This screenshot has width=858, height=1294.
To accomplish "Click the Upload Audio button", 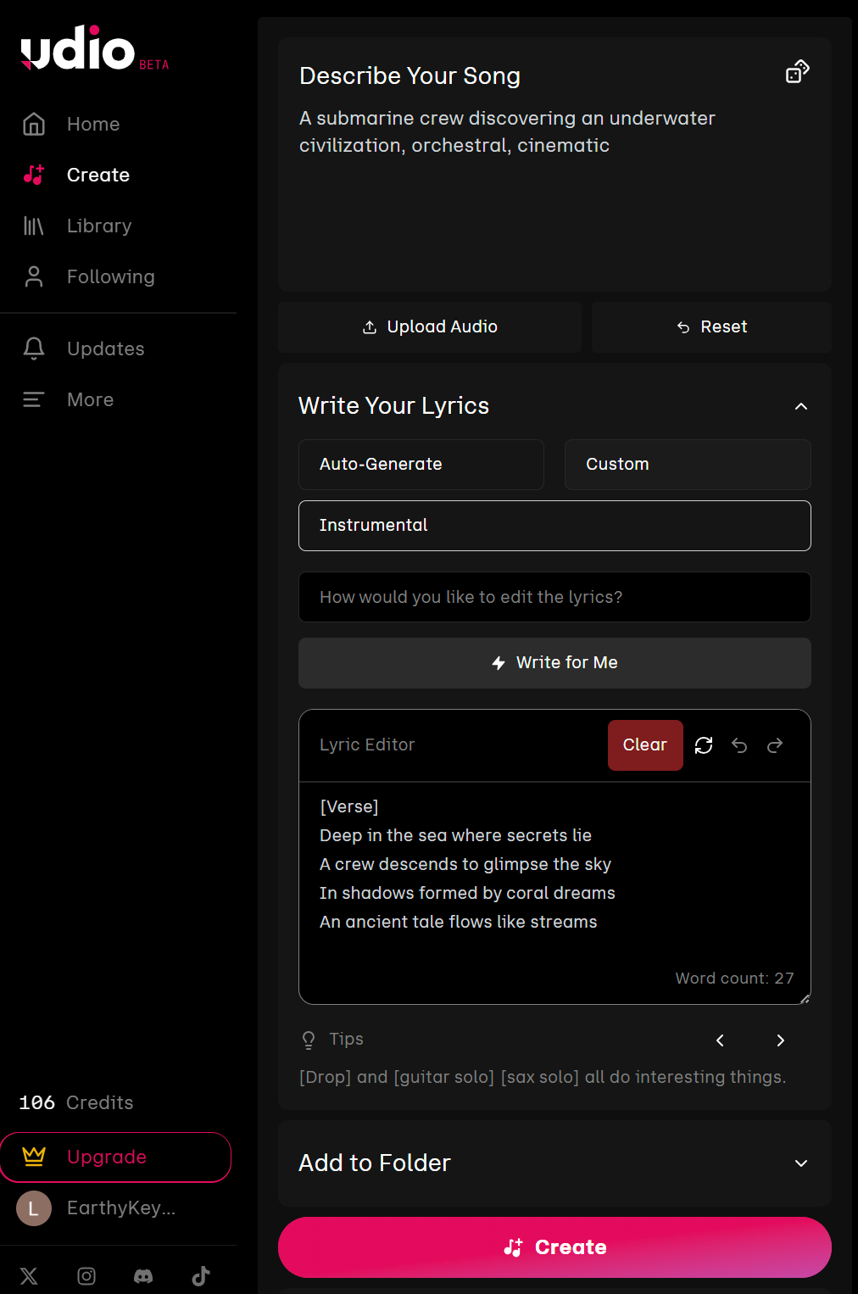I will click(430, 327).
